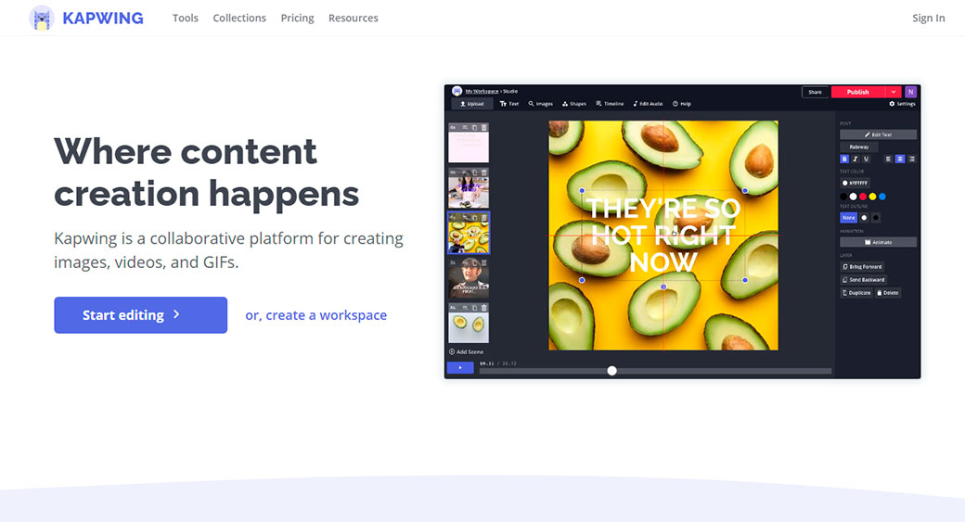Screen dimensions: 965x522
Task: Toggle bold text formatting
Action: click(844, 159)
